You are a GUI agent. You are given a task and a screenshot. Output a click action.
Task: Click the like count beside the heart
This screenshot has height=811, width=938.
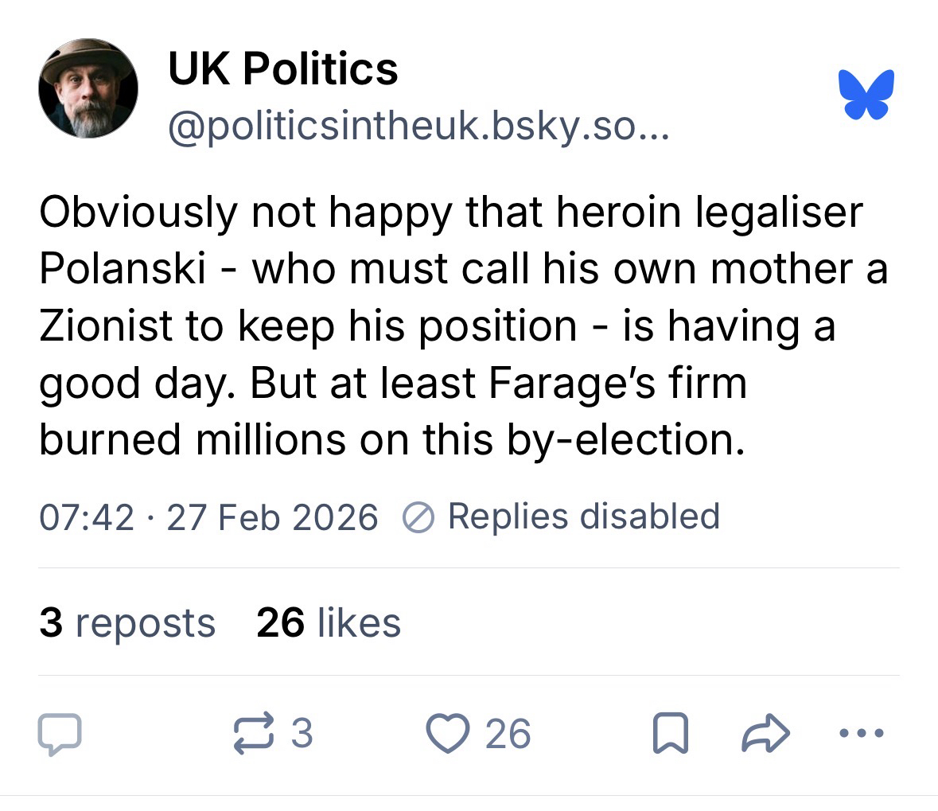(508, 733)
